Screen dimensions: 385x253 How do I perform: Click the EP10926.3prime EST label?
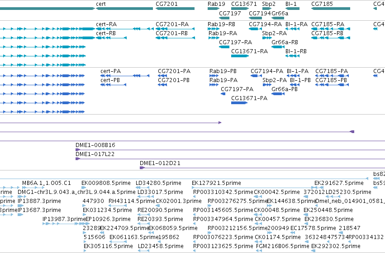tap(108, 219)
